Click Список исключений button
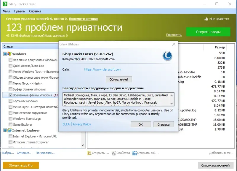Image resolution: width=237 pixels, height=171 pixels. pyautogui.click(x=215, y=165)
